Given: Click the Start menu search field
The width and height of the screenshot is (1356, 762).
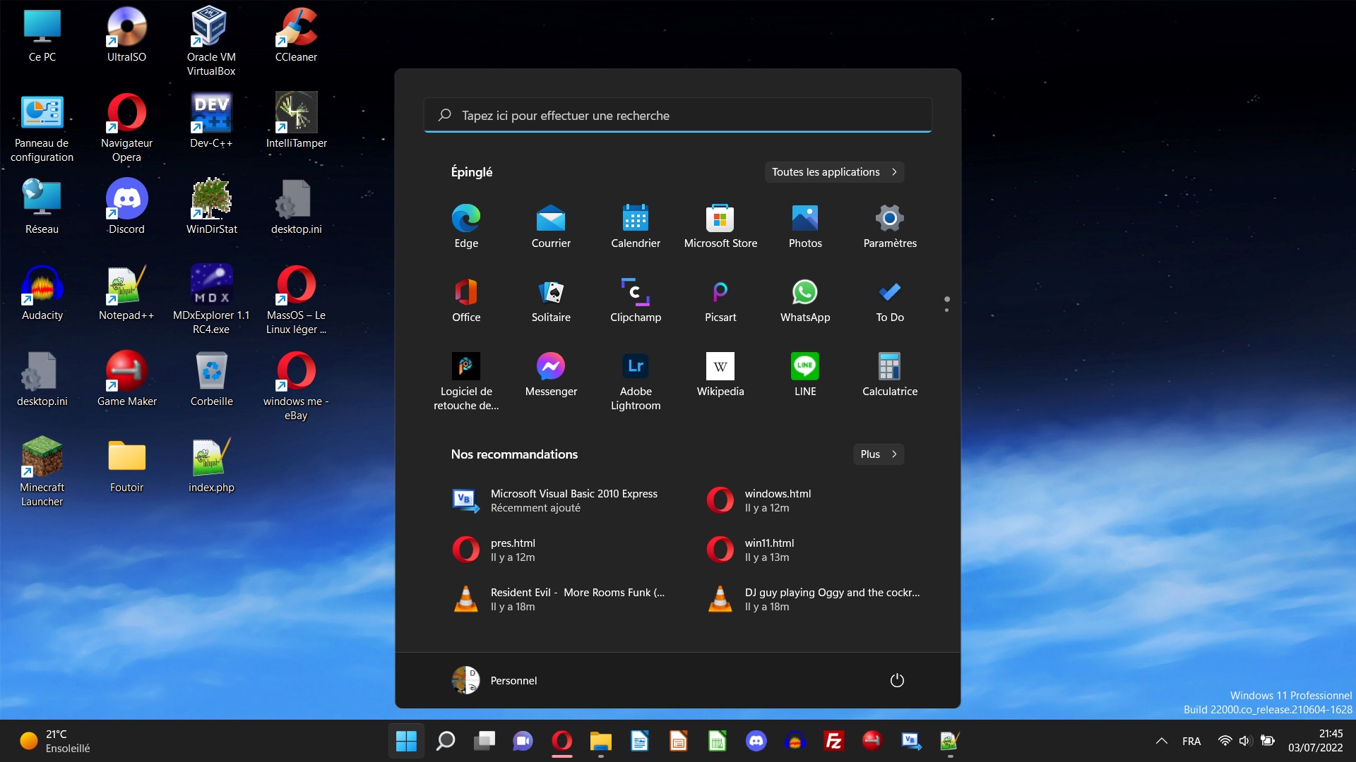Looking at the screenshot, I should tap(677, 116).
